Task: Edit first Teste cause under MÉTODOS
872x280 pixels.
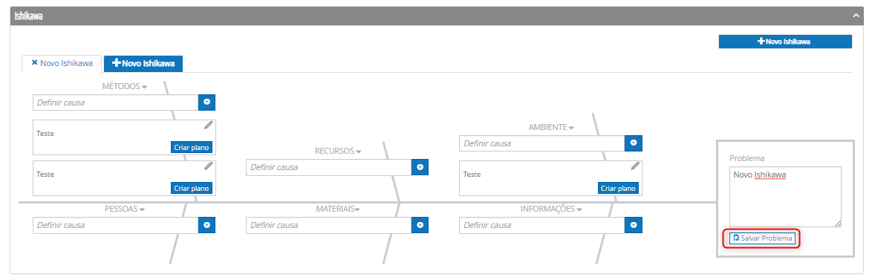Action: pyautogui.click(x=209, y=125)
